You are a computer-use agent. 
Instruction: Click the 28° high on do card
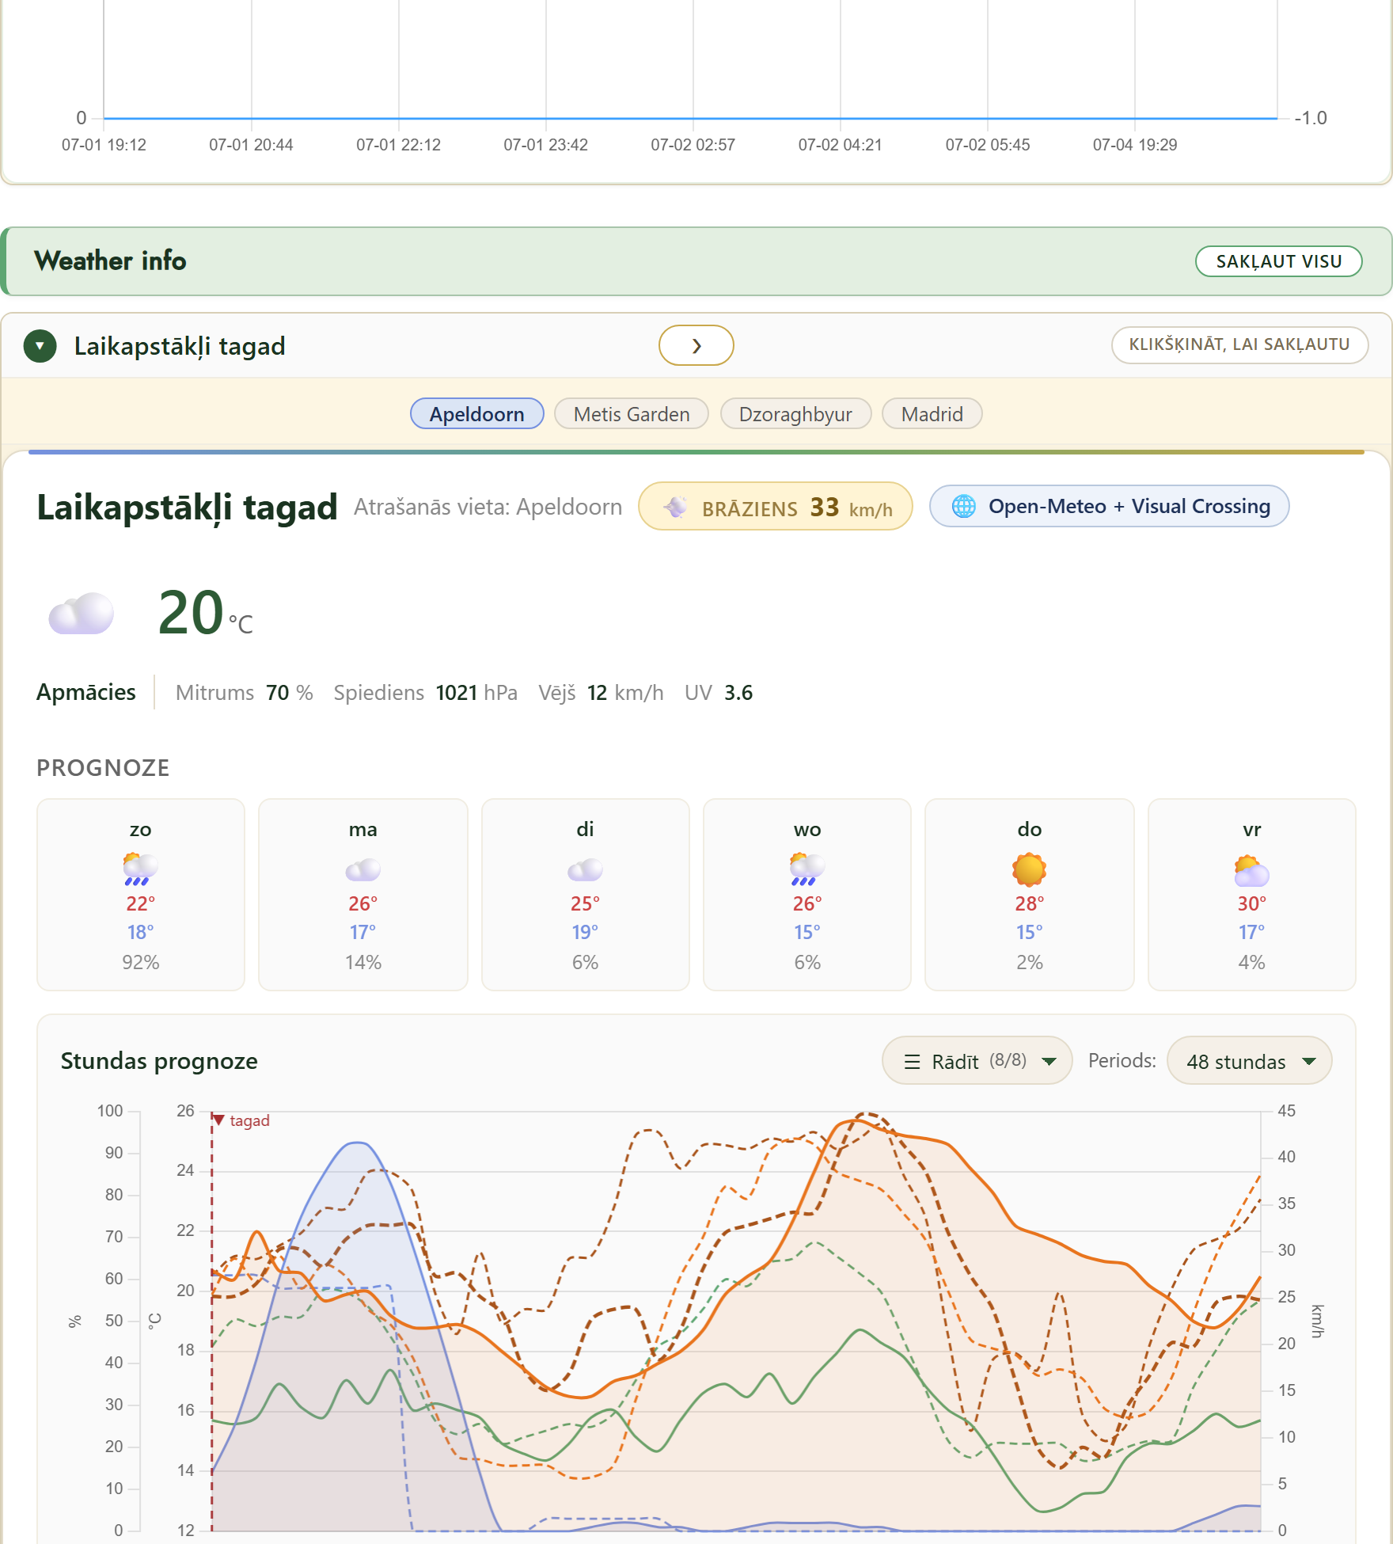click(x=1029, y=903)
